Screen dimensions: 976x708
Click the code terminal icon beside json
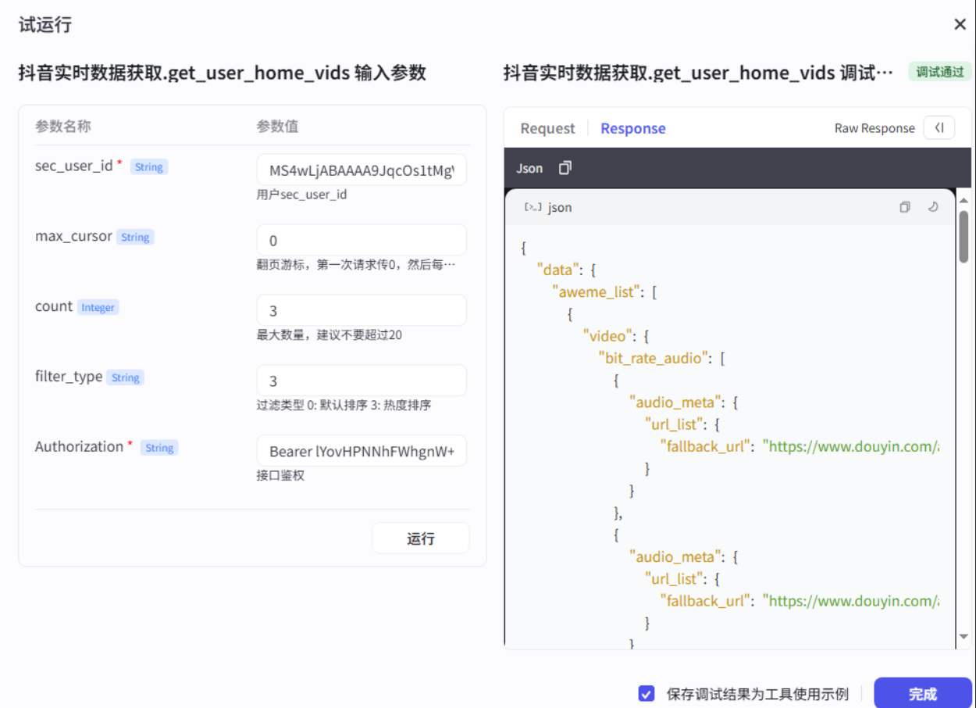click(533, 207)
